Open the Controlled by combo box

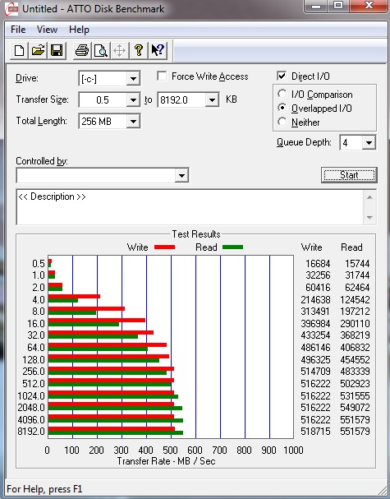[103, 175]
